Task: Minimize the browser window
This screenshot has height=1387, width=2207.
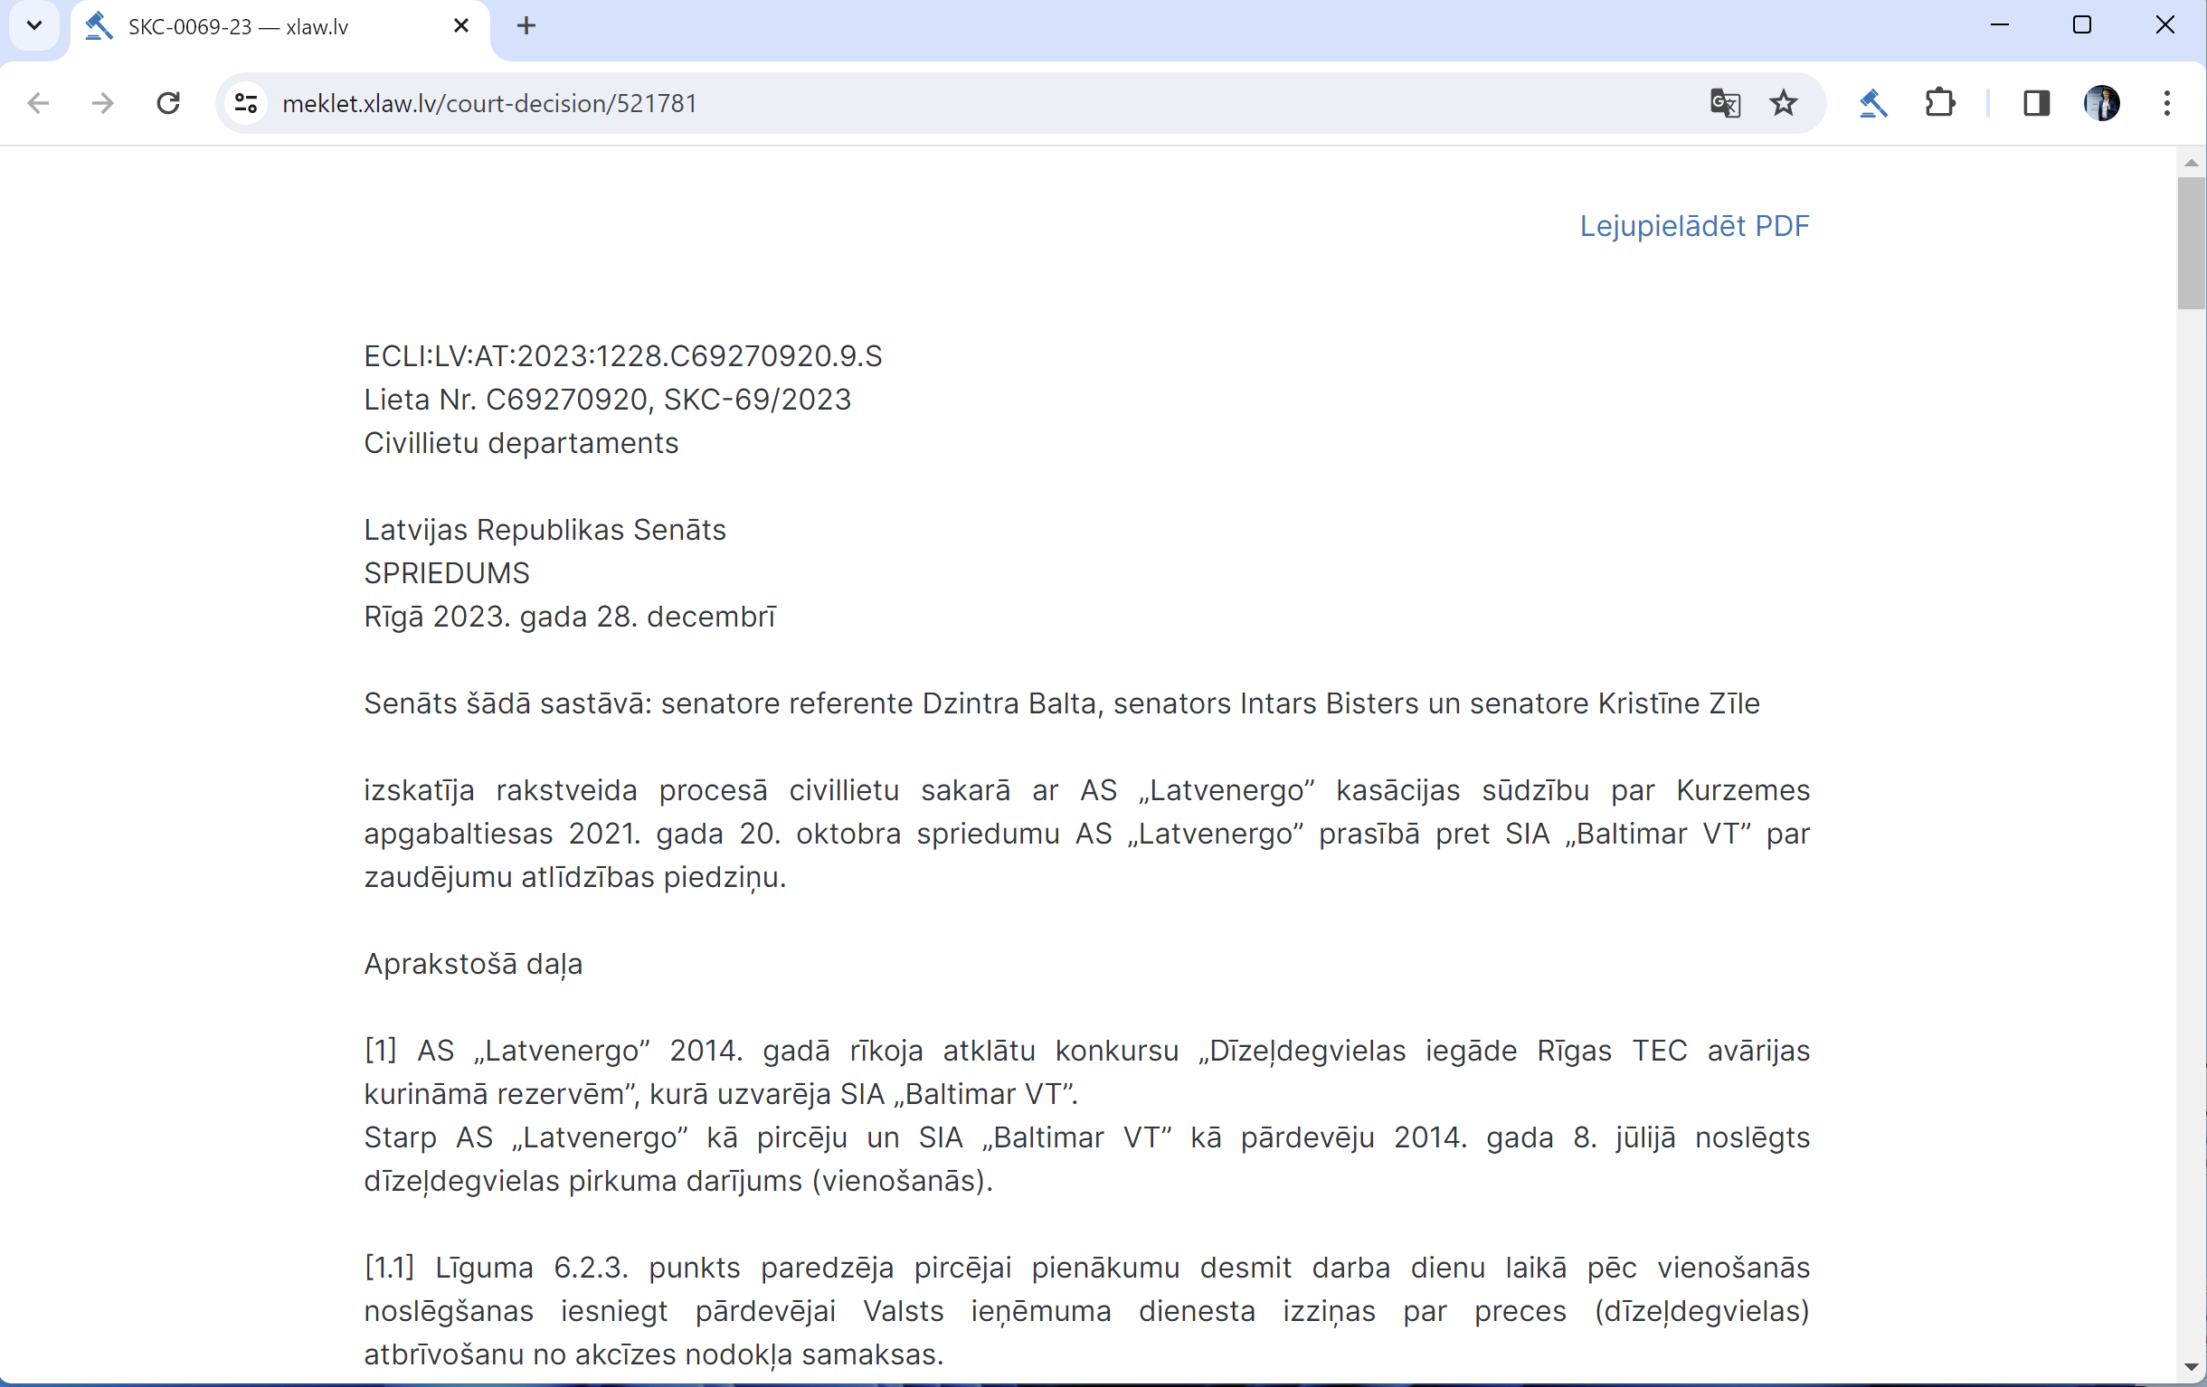Action: point(2000,25)
